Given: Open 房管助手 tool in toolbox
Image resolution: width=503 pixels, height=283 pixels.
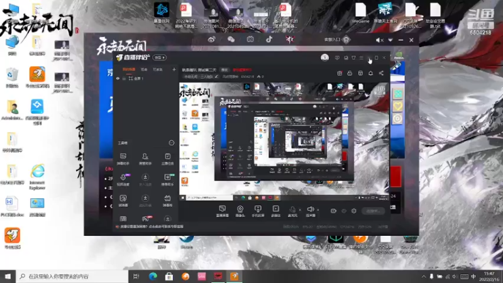Looking at the screenshot, I should coord(145,159).
